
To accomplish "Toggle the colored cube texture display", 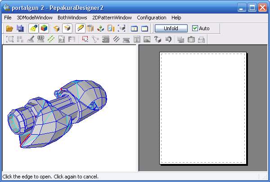I will coord(44,28).
